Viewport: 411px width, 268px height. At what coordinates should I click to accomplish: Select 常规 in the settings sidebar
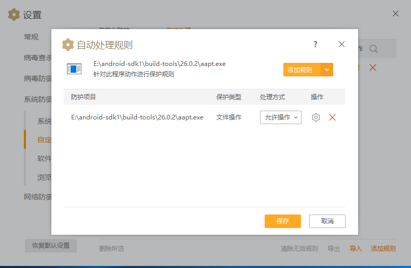point(31,37)
